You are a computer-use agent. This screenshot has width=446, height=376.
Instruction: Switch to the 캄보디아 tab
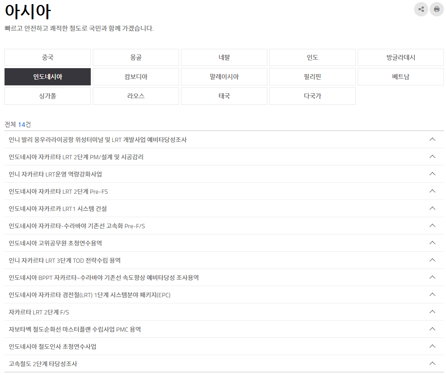(136, 77)
